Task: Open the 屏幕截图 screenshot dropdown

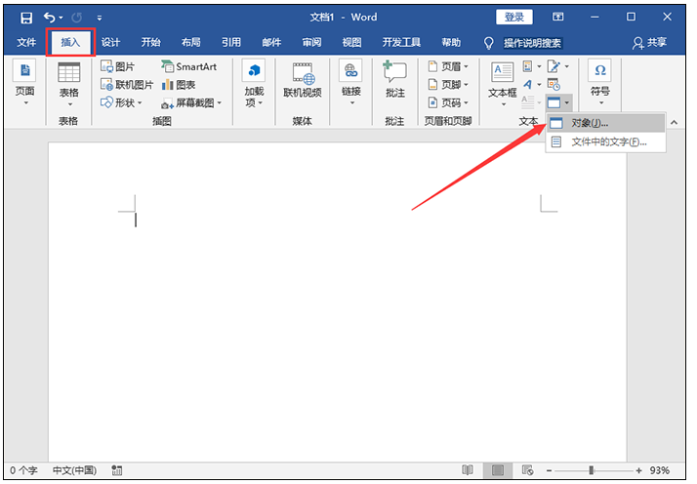Action: (191, 103)
